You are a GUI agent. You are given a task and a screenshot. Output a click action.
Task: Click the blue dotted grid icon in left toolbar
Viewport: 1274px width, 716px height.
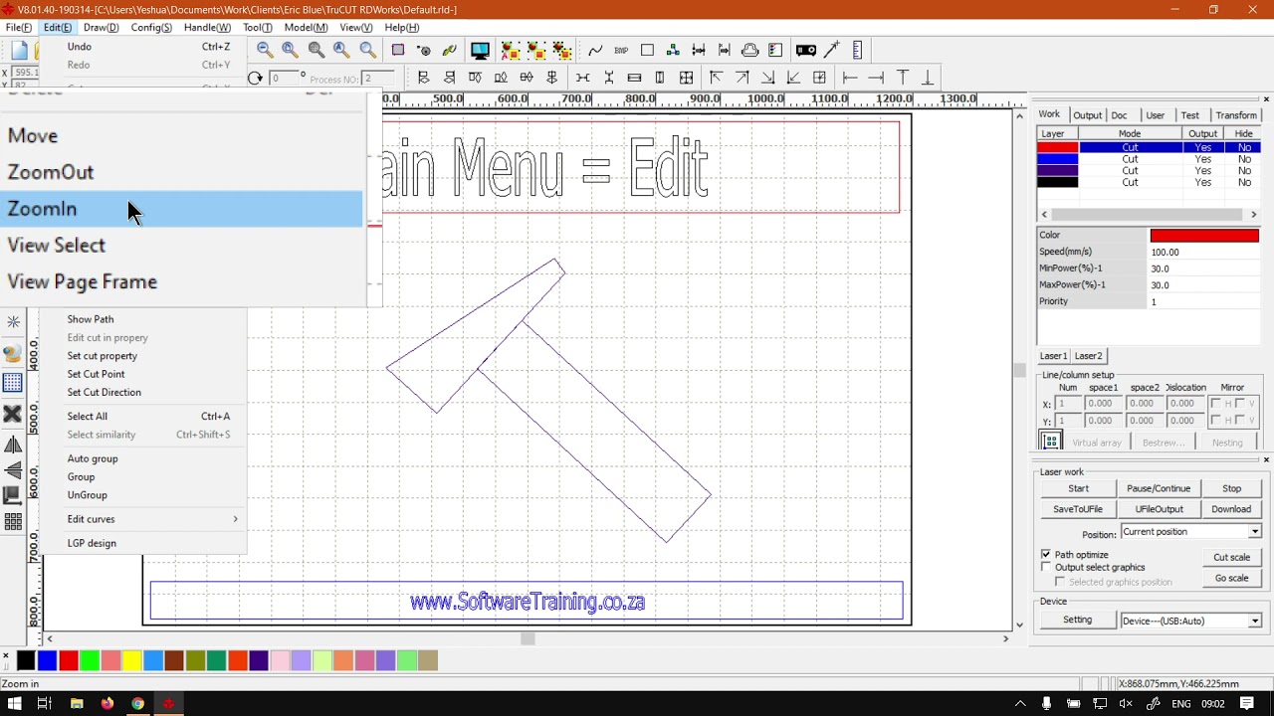click(13, 383)
